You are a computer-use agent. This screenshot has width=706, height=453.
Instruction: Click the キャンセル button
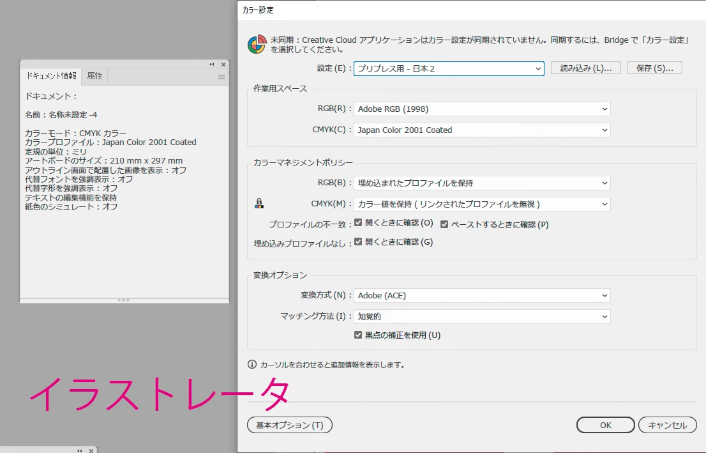[x=667, y=425]
